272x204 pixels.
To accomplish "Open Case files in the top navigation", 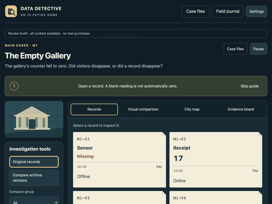I will point(195,11).
